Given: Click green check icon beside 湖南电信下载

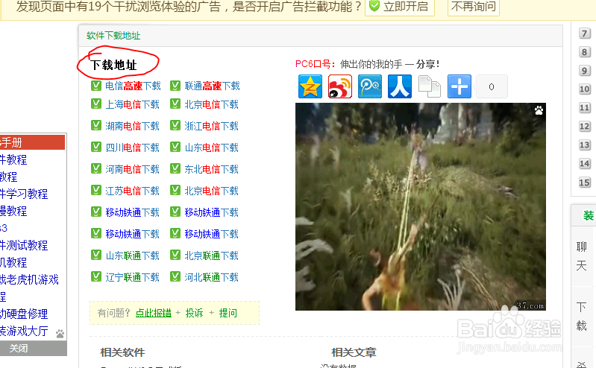Looking at the screenshot, I should coord(96,125).
